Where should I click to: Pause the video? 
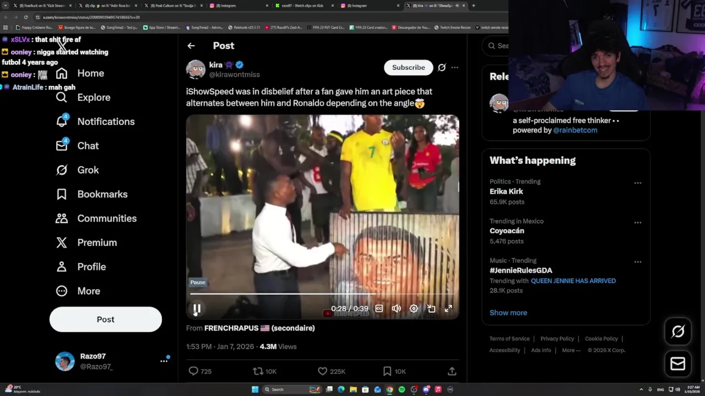click(197, 309)
